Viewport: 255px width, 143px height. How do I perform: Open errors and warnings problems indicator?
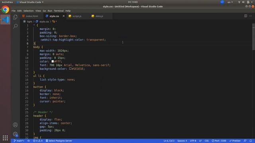pyautogui.click(x=38, y=141)
